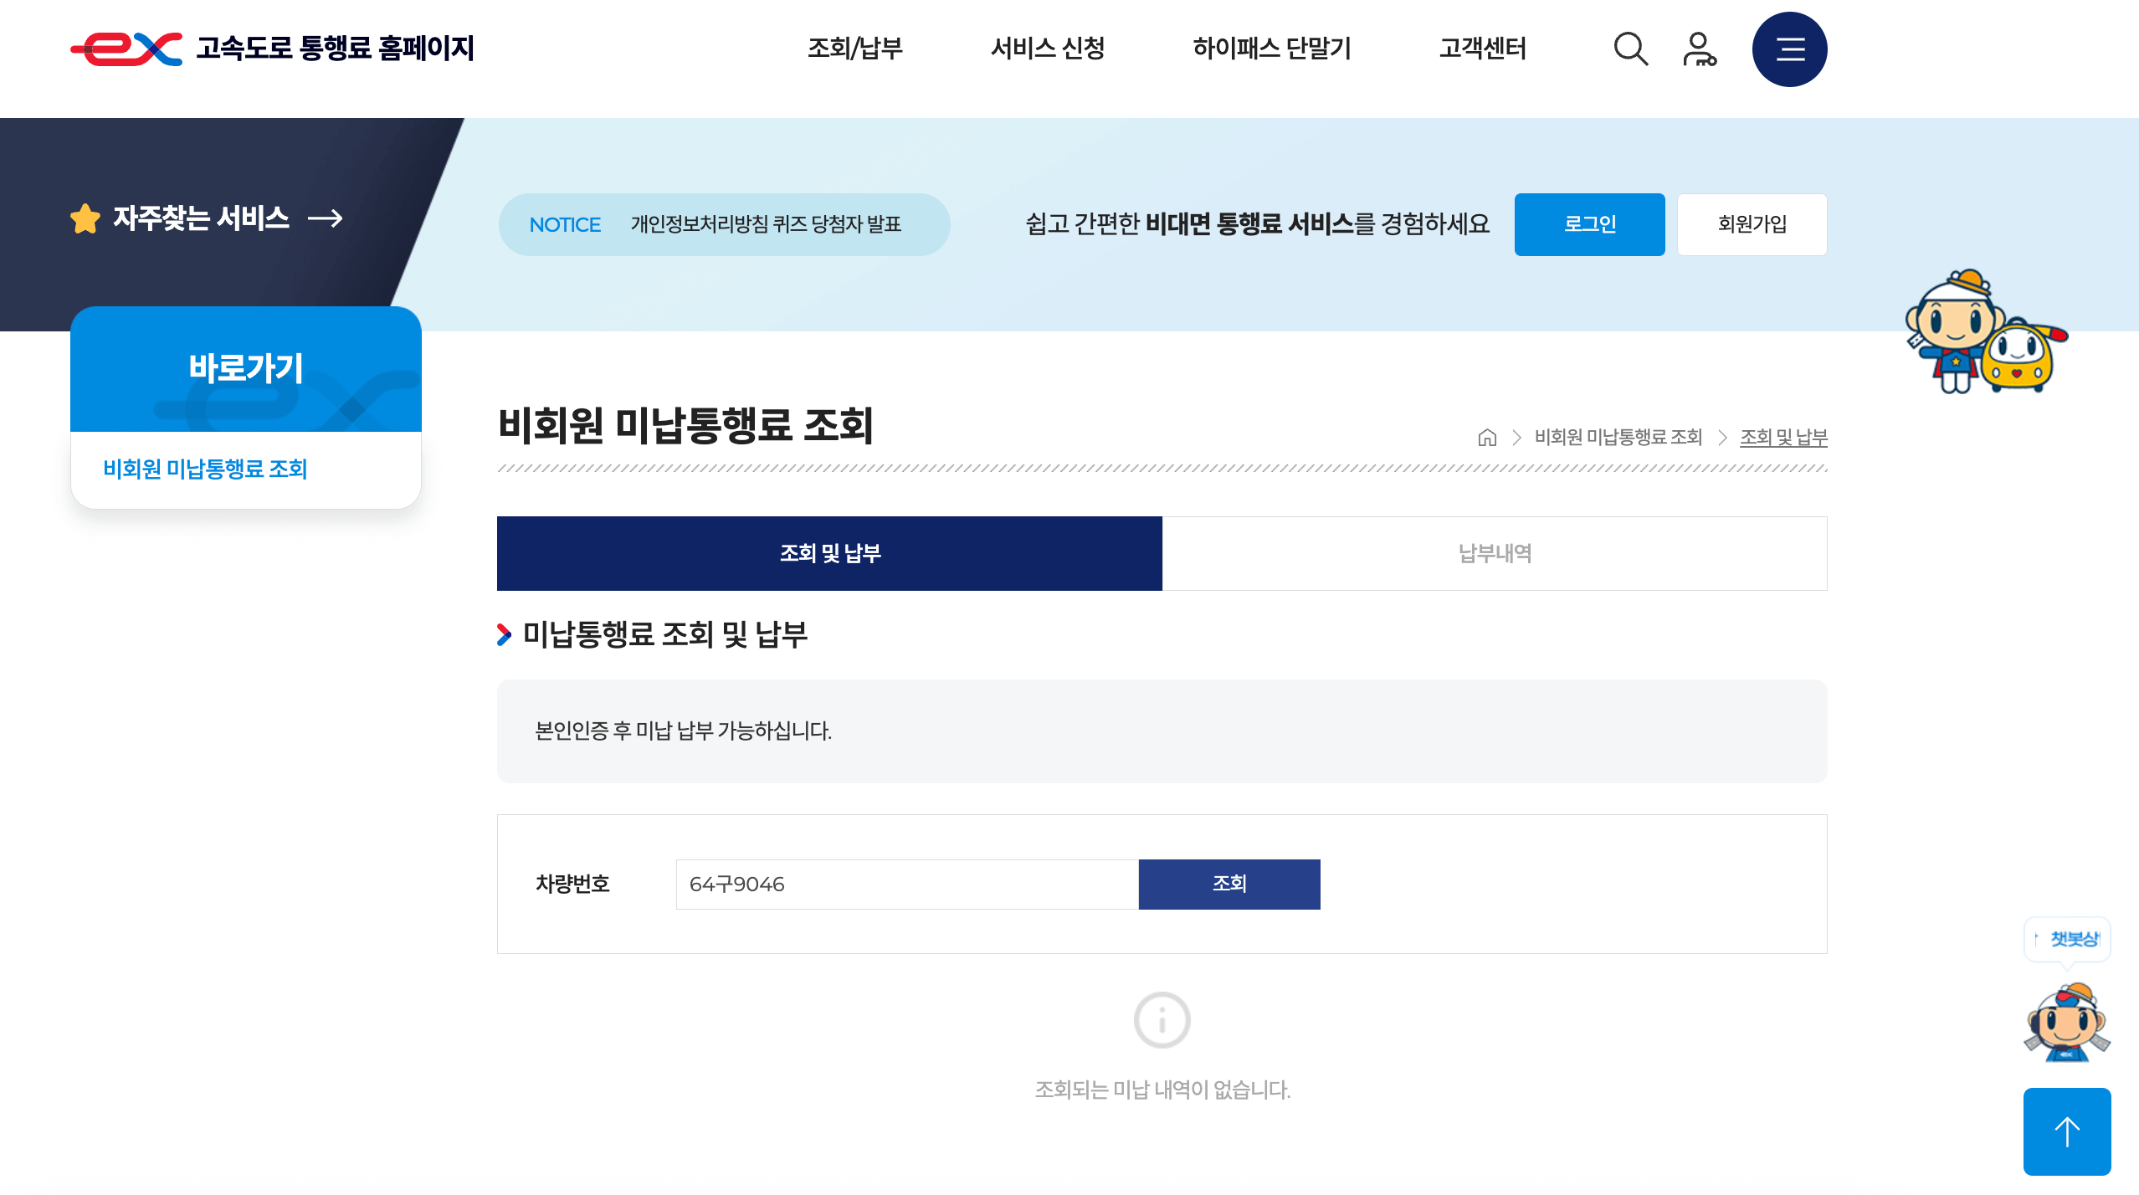The height and width of the screenshot is (1195, 2139).
Task: Click the 회원가입 button
Action: (1751, 223)
